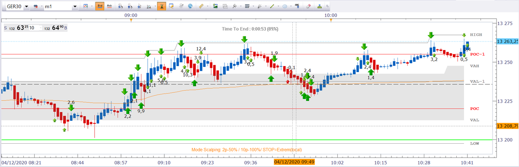The width and height of the screenshot is (519, 167).
Task: Click the 13 200 price axis value
Action: [505, 140]
